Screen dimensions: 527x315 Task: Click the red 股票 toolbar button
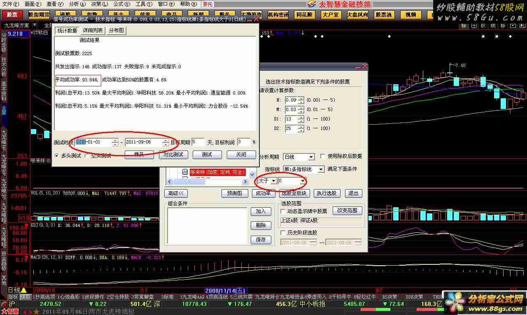point(12,15)
